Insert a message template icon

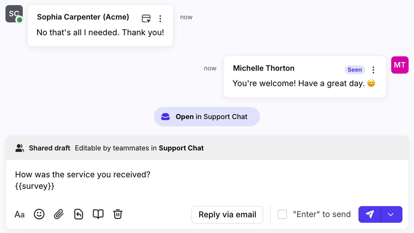click(79, 214)
